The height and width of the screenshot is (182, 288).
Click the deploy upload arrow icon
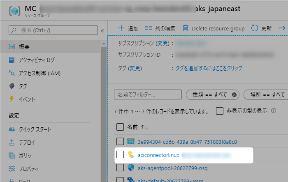12,143
